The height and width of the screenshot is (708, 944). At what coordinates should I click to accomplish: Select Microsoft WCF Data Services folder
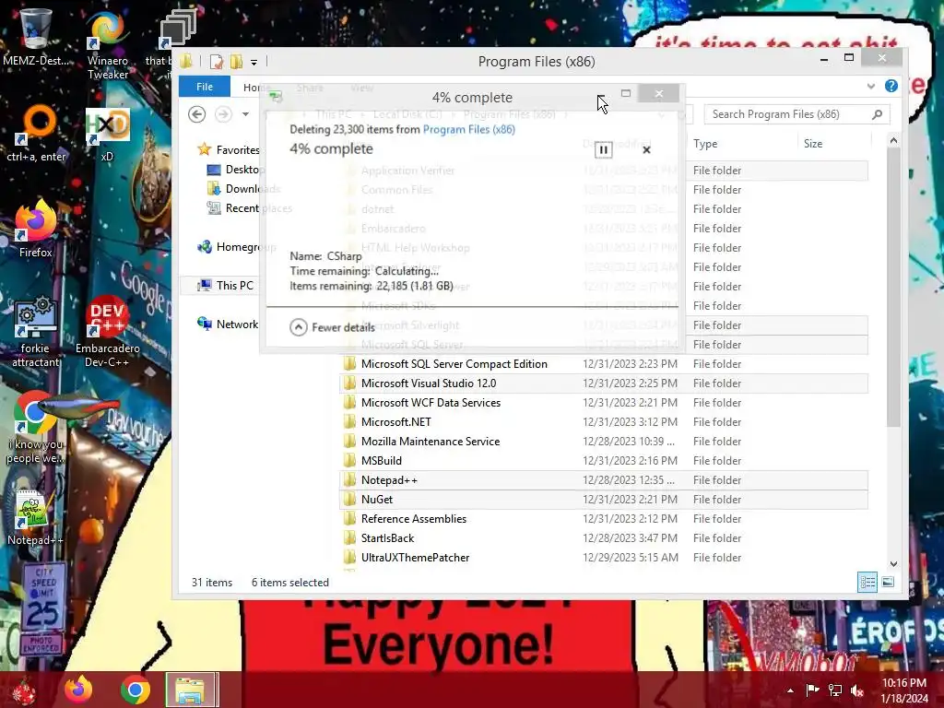point(604,403)
